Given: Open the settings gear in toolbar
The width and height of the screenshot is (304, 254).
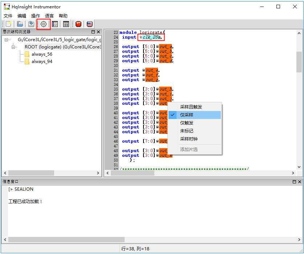Looking at the screenshot, I should tap(44, 24).
